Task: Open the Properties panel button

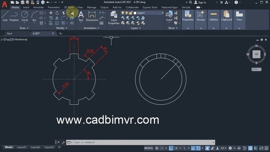Action: [188, 19]
